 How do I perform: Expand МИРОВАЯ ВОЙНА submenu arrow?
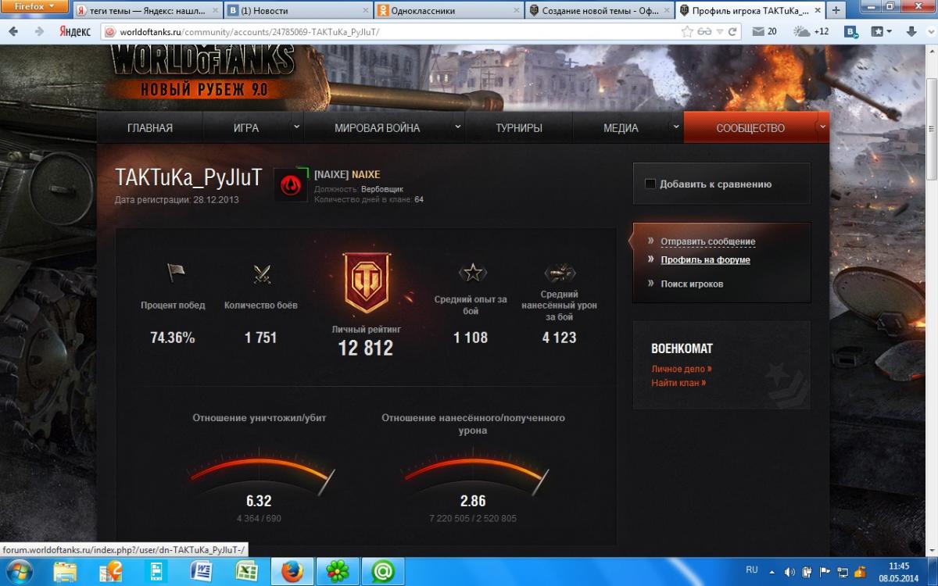point(458,126)
